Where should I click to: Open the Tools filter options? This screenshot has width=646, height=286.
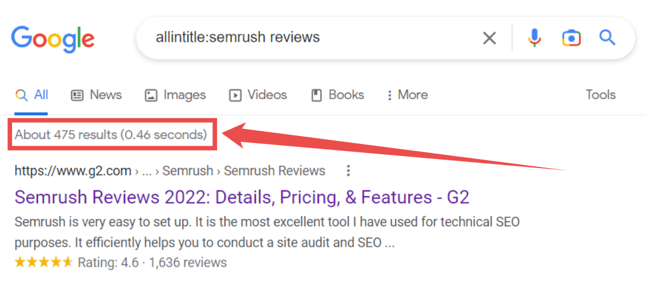pos(601,95)
